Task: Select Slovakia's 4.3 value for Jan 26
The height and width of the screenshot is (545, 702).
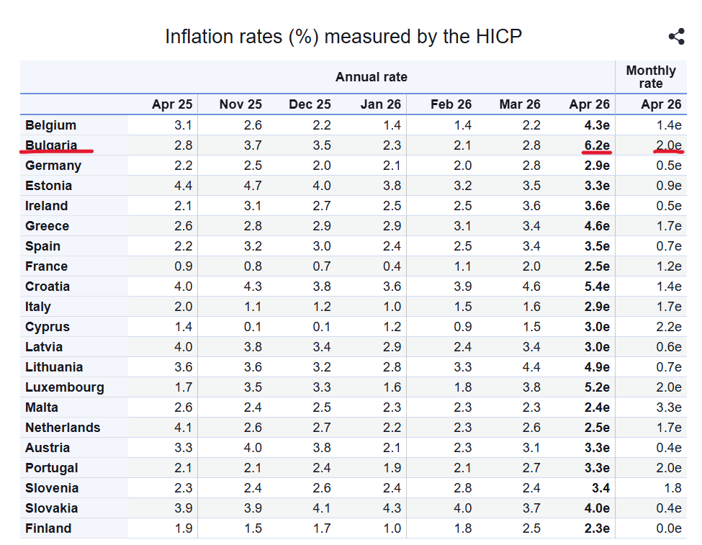Action: coord(391,508)
